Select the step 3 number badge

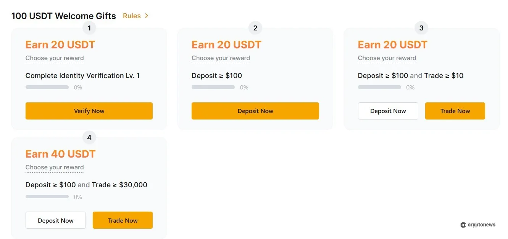[421, 28]
